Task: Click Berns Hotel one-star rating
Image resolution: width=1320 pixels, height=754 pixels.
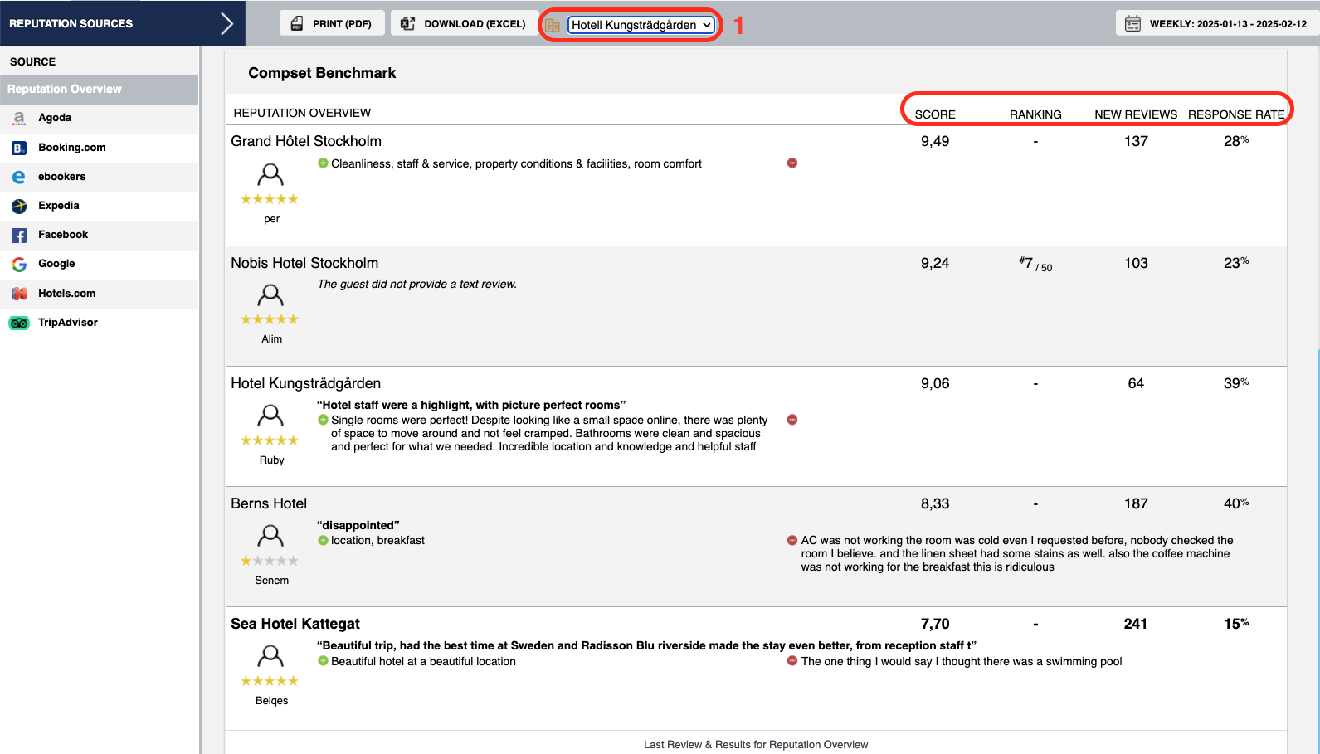Action: [270, 561]
